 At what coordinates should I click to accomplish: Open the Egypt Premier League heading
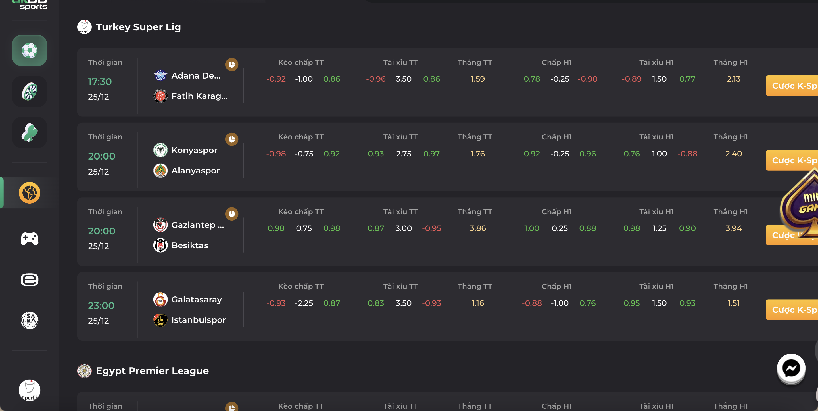pos(153,371)
